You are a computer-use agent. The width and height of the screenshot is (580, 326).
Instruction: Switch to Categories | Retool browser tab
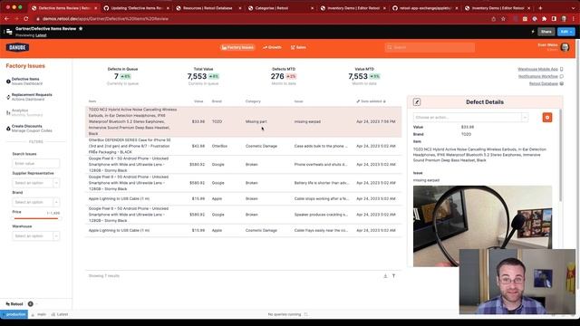pyautogui.click(x=281, y=8)
